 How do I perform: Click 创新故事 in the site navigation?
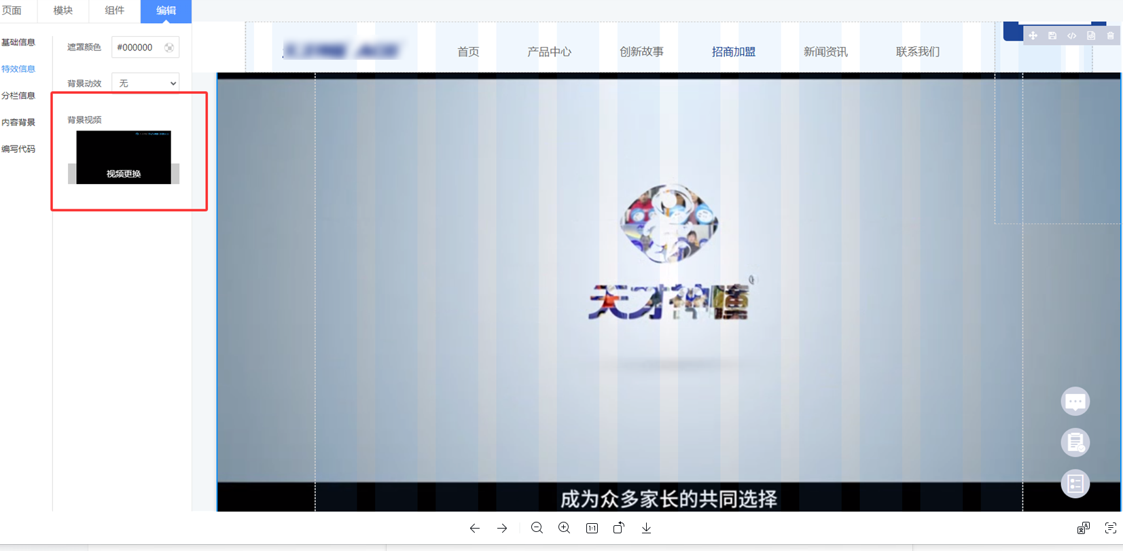click(x=641, y=52)
